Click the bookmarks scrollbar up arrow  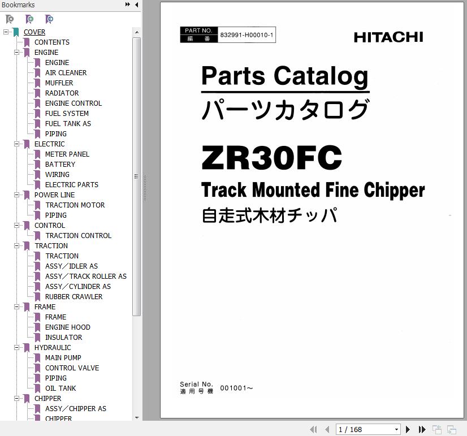pos(137,32)
